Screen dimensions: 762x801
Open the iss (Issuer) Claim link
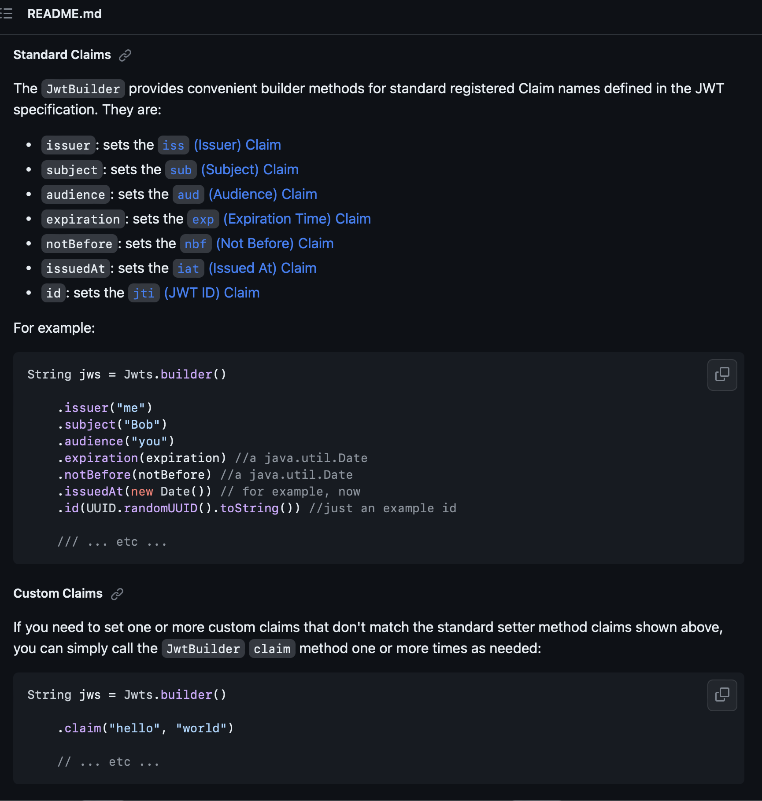click(x=219, y=145)
